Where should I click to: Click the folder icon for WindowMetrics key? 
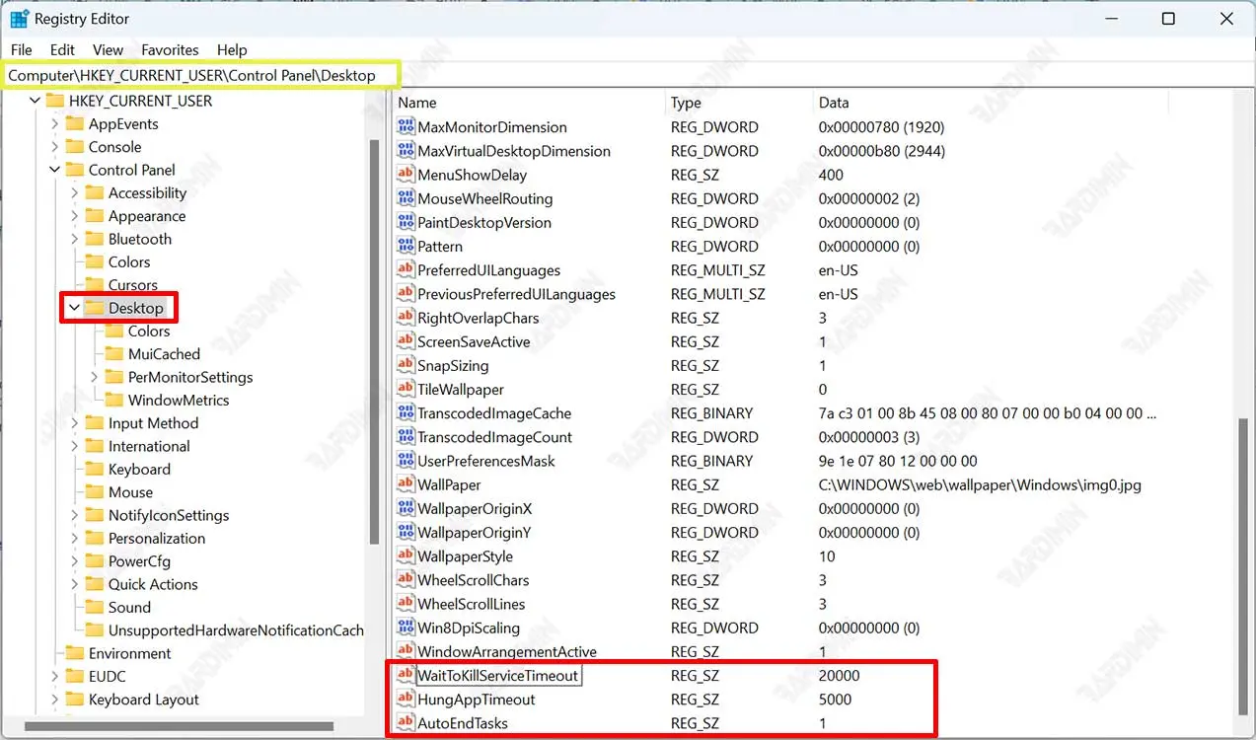114,401
